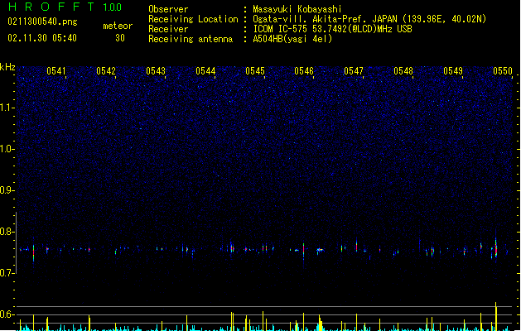Viewport: 521px width, 331px height.
Task: Click the 0544 time marker
Action: click(x=205, y=70)
